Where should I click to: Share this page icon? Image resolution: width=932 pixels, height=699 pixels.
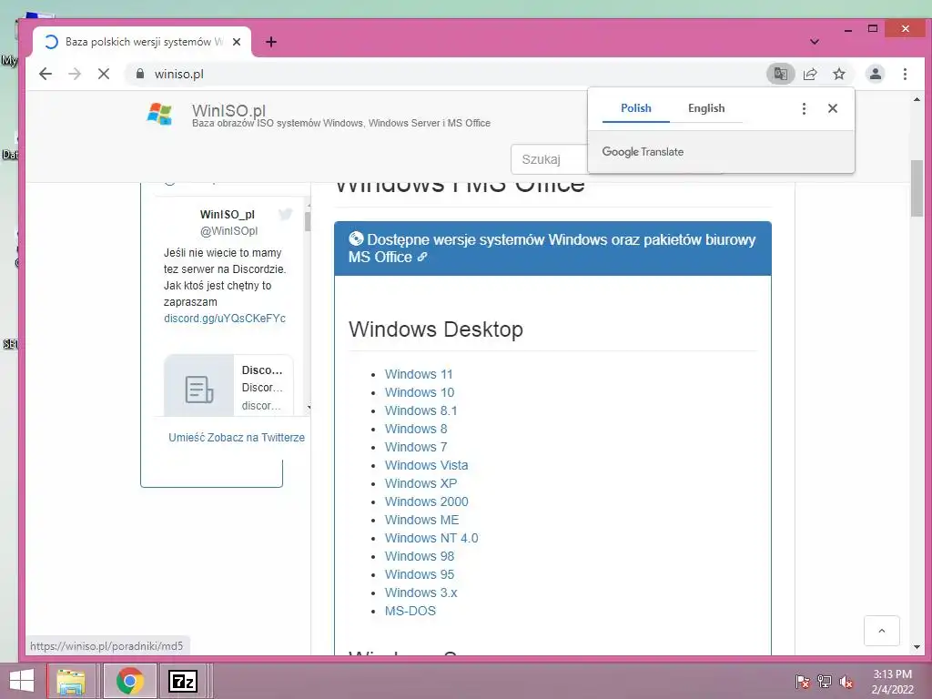(x=809, y=74)
